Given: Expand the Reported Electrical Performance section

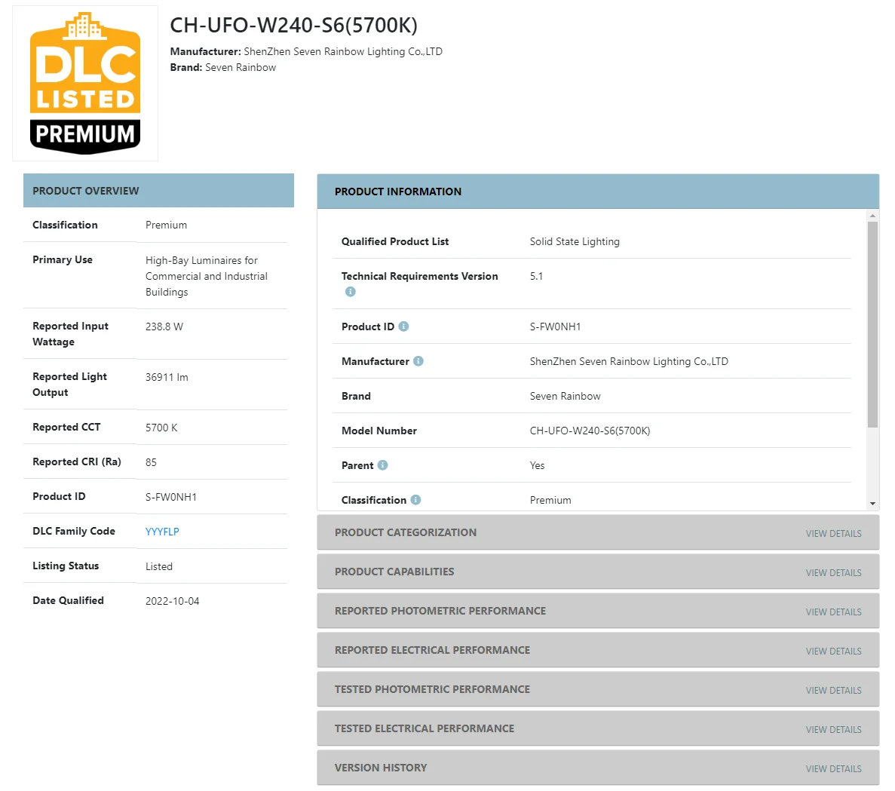Looking at the screenshot, I should click(x=598, y=650).
